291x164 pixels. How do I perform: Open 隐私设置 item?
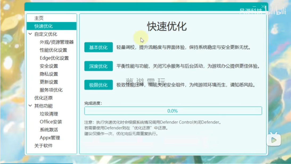coord(49,74)
